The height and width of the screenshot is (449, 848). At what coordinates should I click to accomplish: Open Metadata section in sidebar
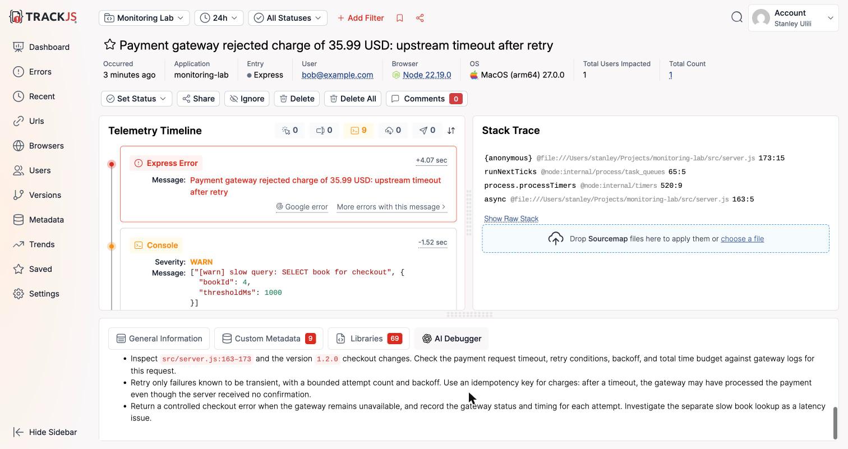coord(38,220)
